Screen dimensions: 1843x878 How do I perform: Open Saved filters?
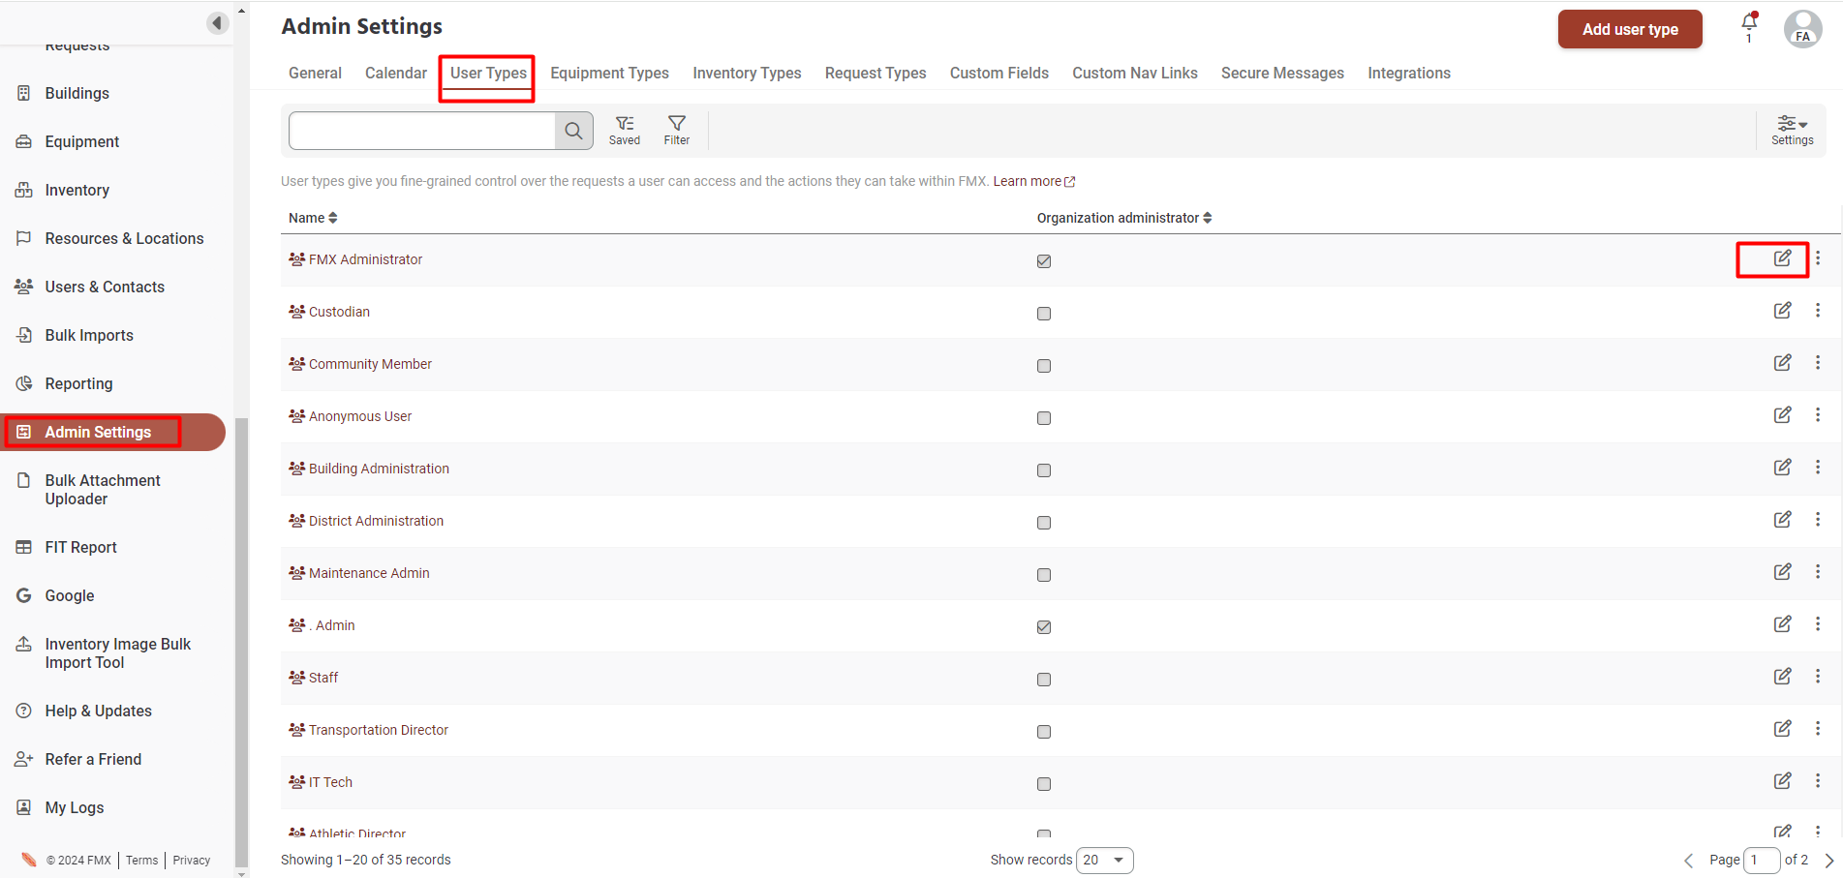(x=625, y=130)
